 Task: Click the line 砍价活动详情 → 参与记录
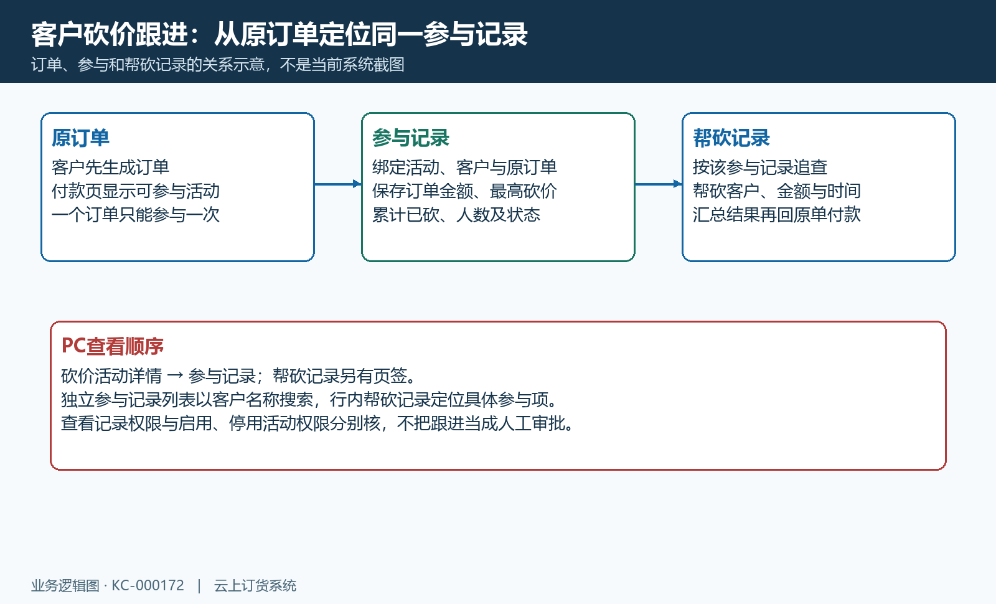tap(159, 375)
